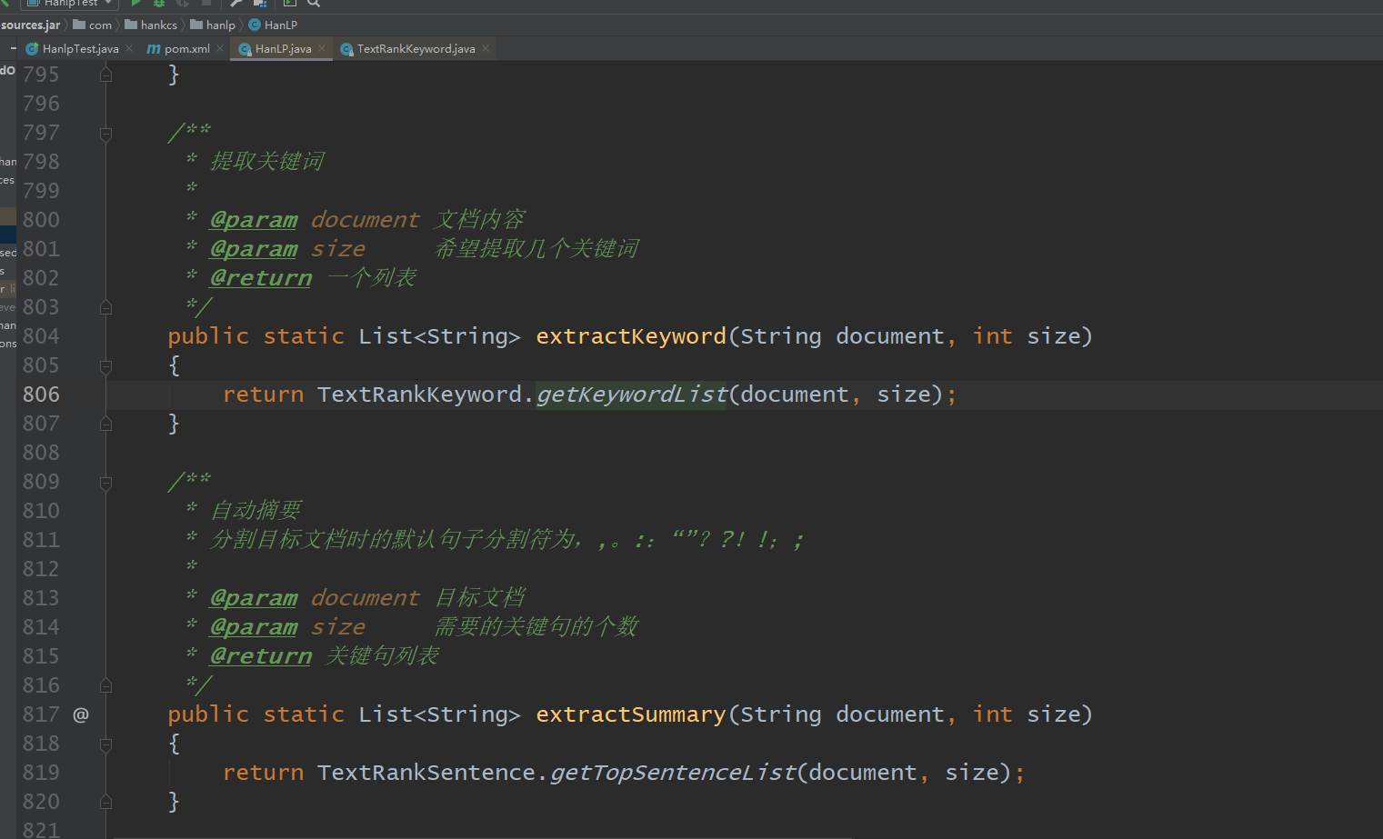1383x839 pixels.
Task: Close the HanlpTest.java tab
Action: coord(129,48)
